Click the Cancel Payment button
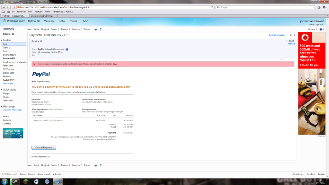The height and width of the screenshot is (185, 329). tap(44, 148)
